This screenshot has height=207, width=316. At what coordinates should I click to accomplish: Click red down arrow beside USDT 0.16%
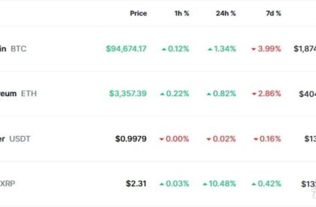tap(256, 139)
